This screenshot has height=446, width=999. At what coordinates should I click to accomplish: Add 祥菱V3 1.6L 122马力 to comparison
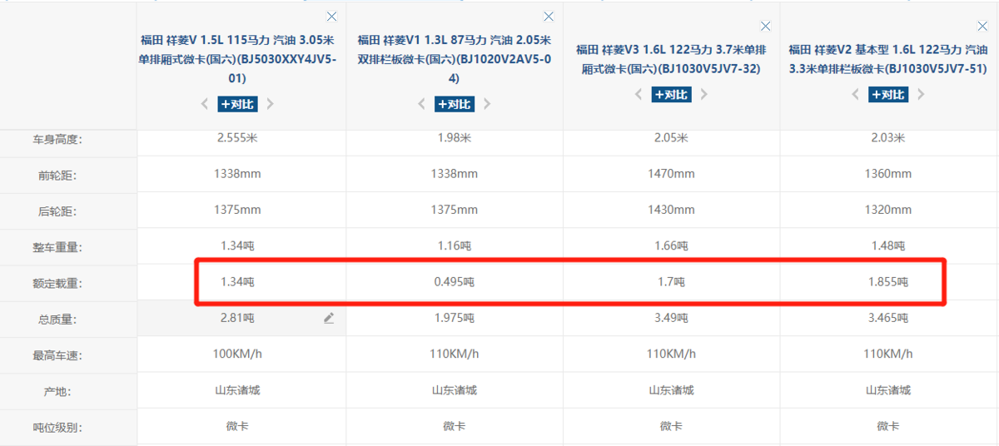(672, 95)
